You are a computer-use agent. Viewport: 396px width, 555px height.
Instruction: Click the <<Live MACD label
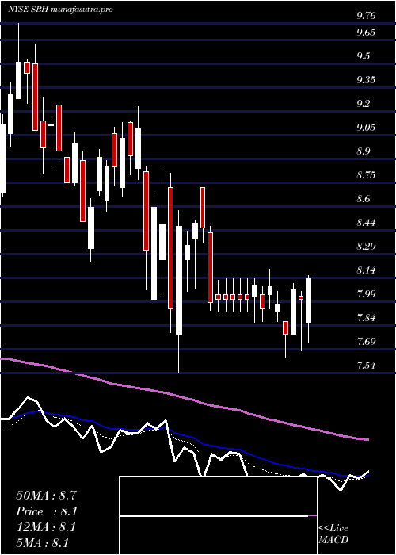click(x=333, y=534)
